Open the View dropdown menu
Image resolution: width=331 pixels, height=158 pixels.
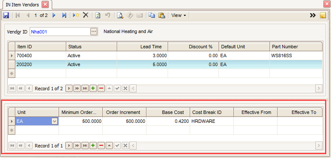point(179,15)
